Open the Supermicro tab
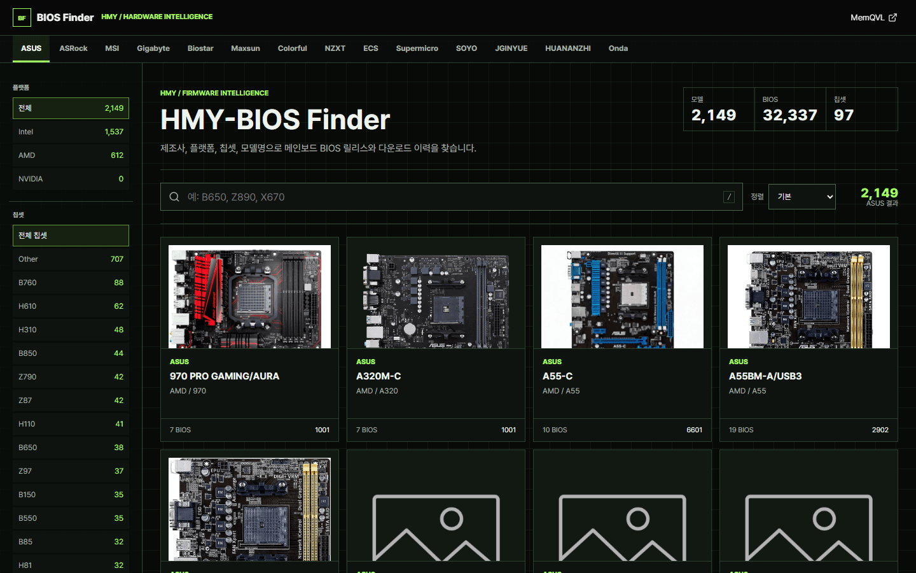 click(417, 48)
